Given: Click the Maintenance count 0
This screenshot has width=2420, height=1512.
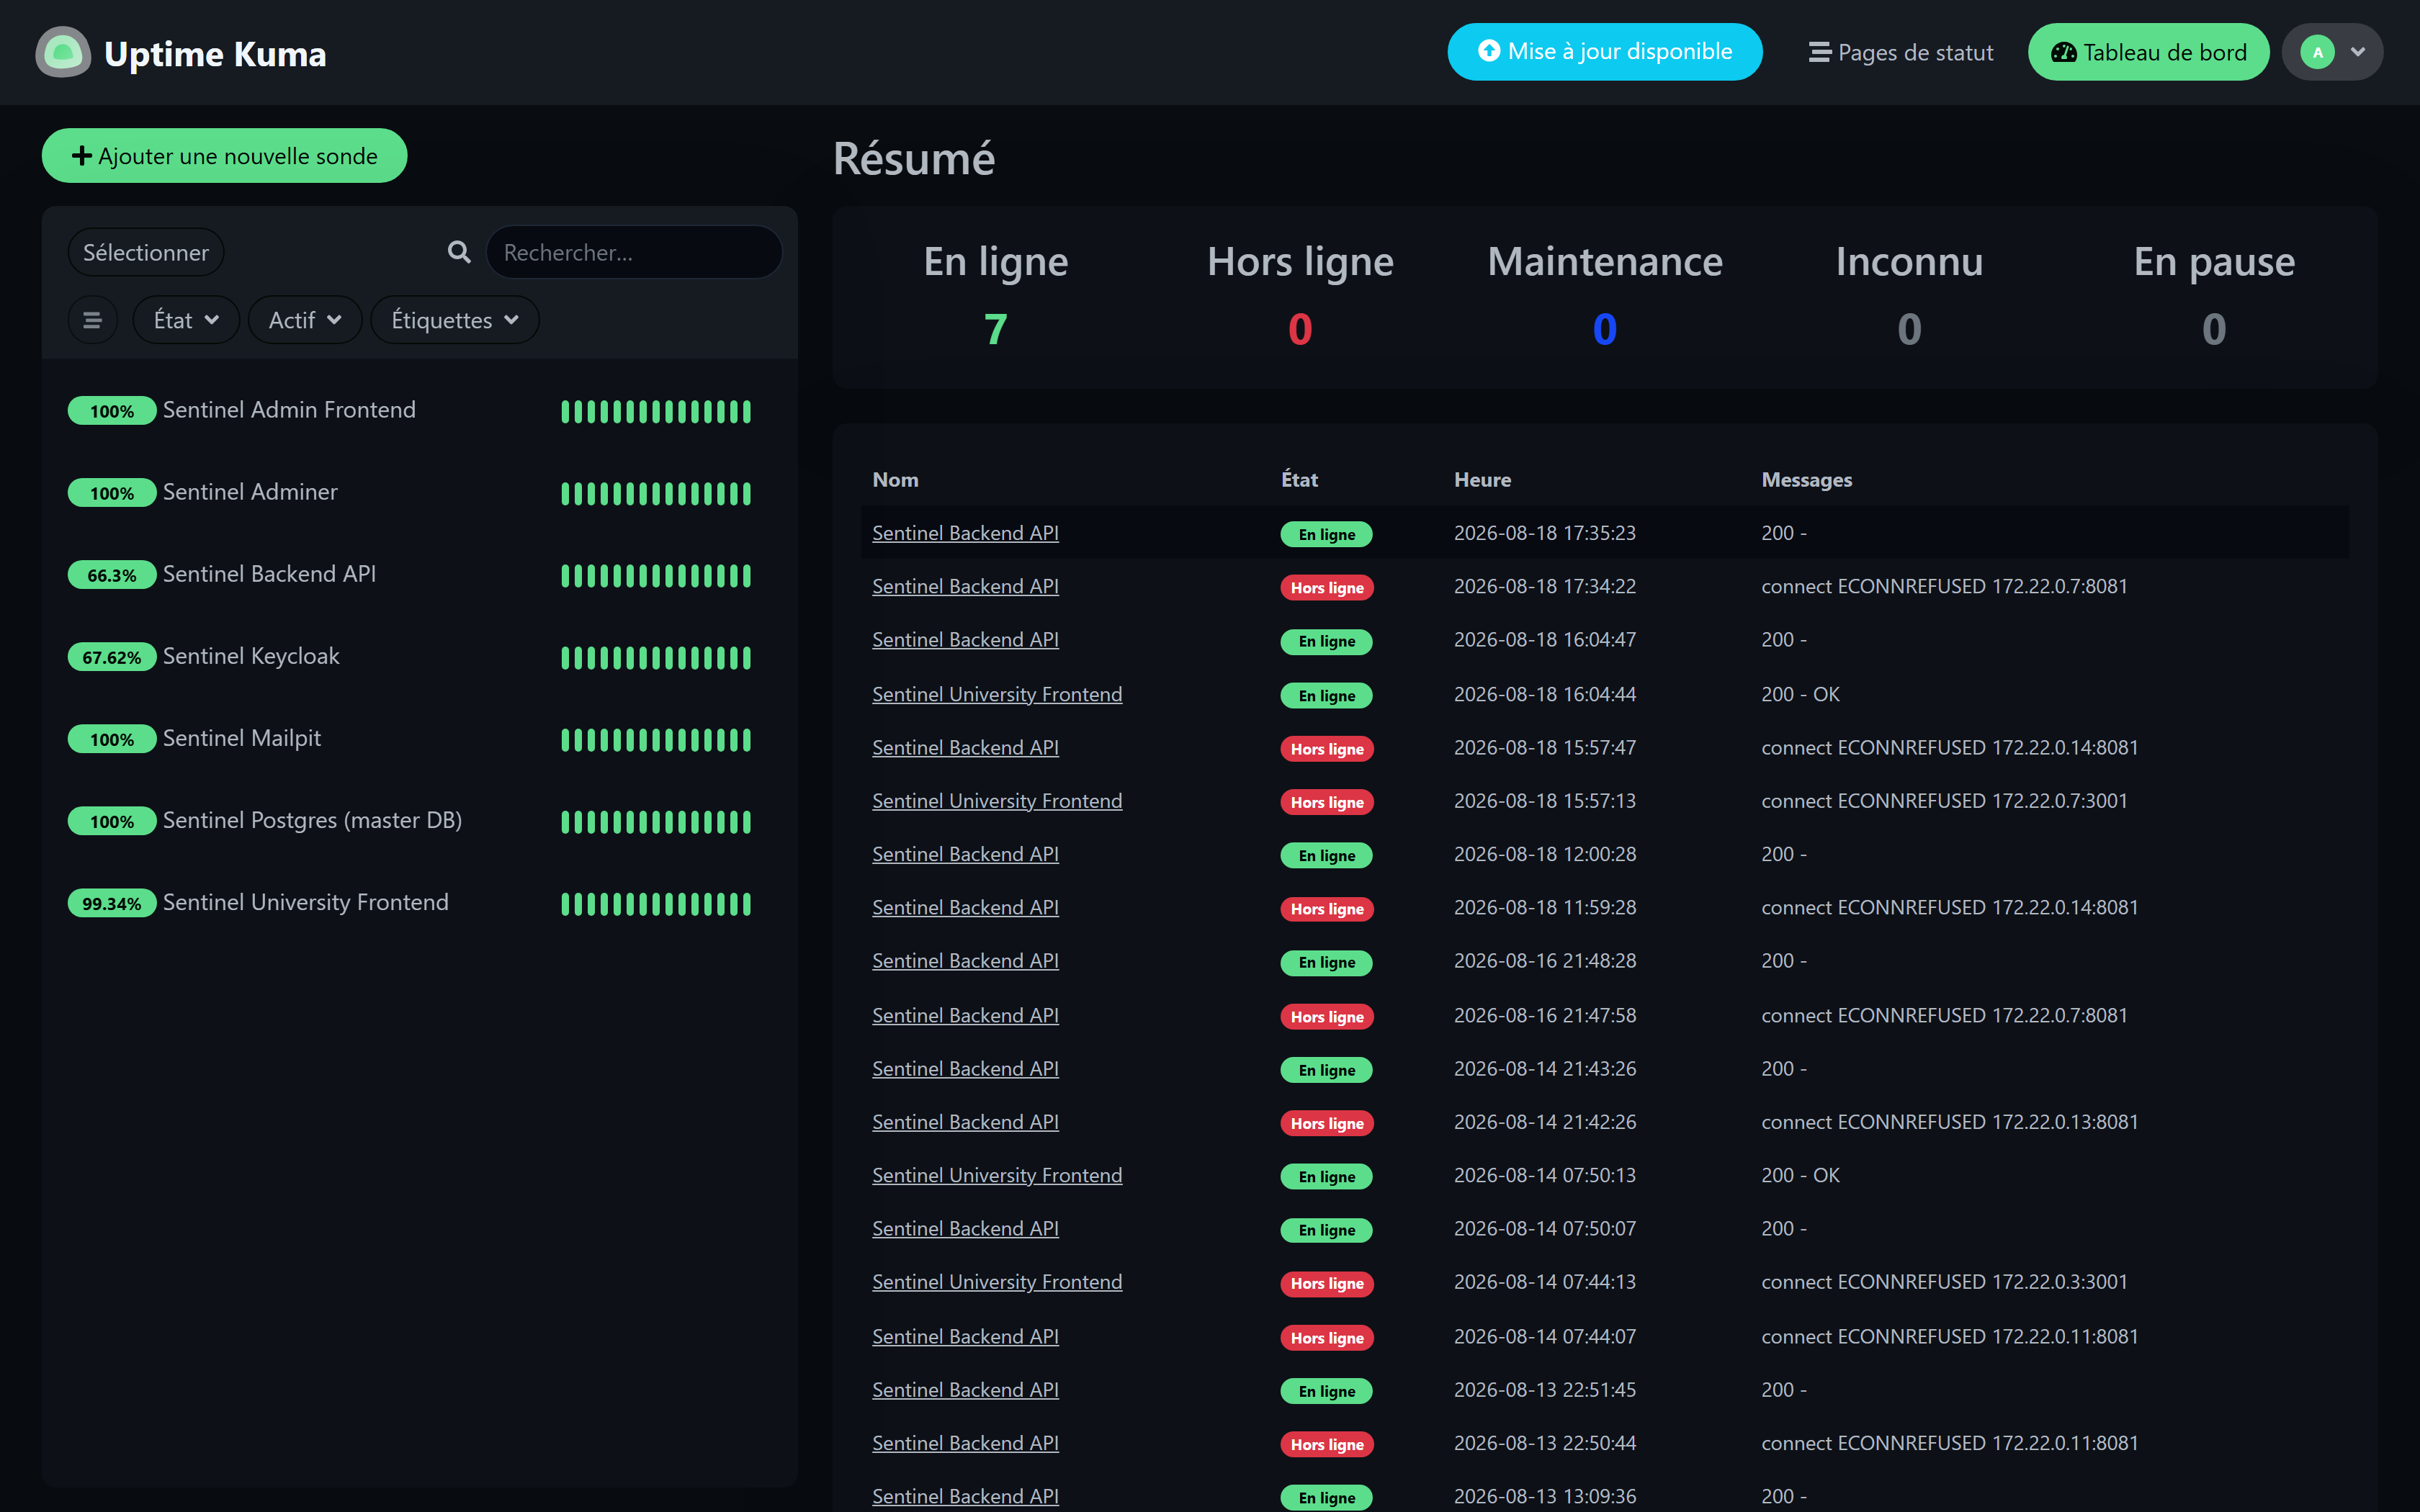Looking at the screenshot, I should (x=1605, y=329).
